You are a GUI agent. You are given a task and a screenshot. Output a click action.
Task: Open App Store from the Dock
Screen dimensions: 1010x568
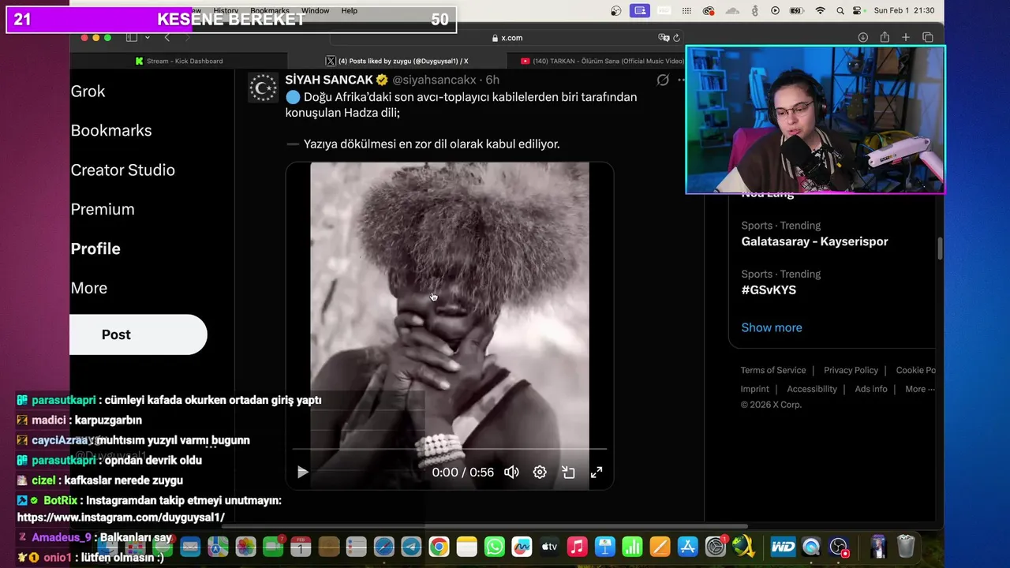(688, 547)
